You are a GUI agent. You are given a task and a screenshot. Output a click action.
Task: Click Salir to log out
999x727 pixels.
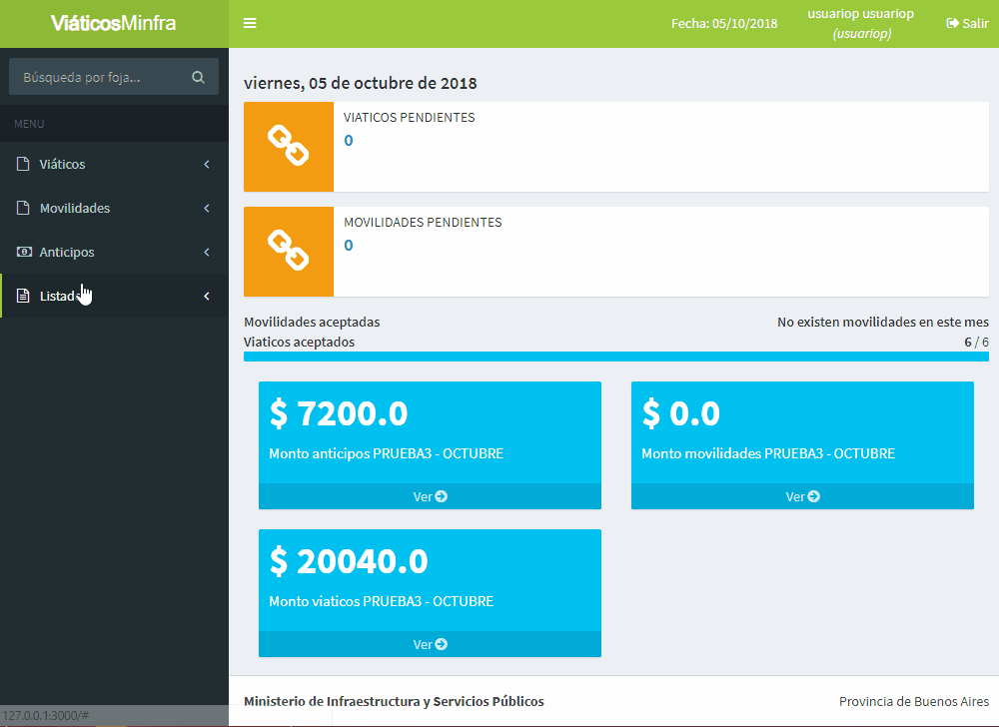coord(967,24)
